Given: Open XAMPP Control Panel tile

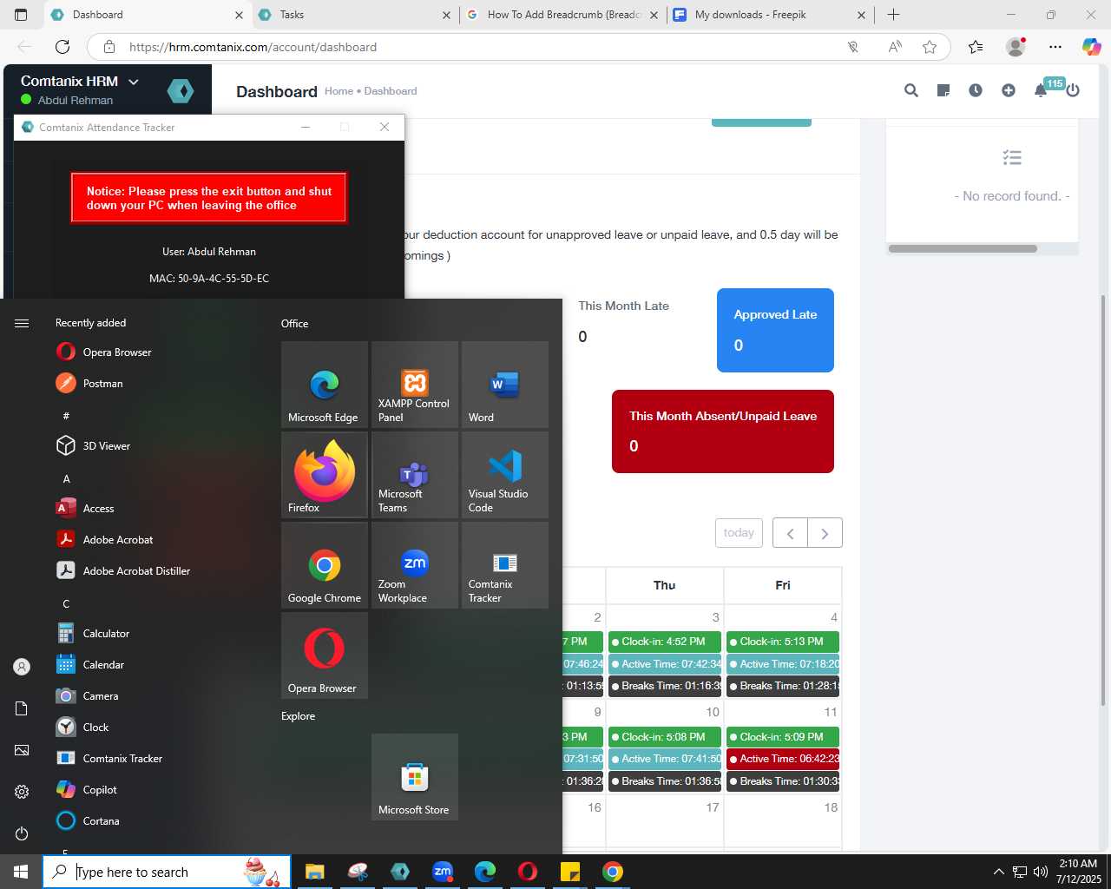Looking at the screenshot, I should pos(415,385).
